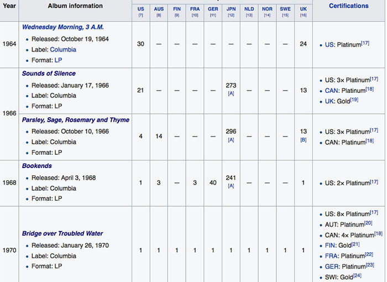The width and height of the screenshot is (387, 282).
Task: Click the Columbia label link under 1964 album
Action: pos(63,50)
